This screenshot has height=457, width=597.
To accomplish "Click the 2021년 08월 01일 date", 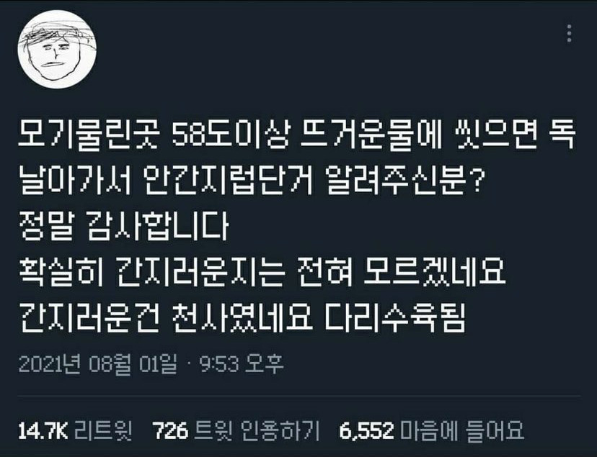I will click(98, 364).
